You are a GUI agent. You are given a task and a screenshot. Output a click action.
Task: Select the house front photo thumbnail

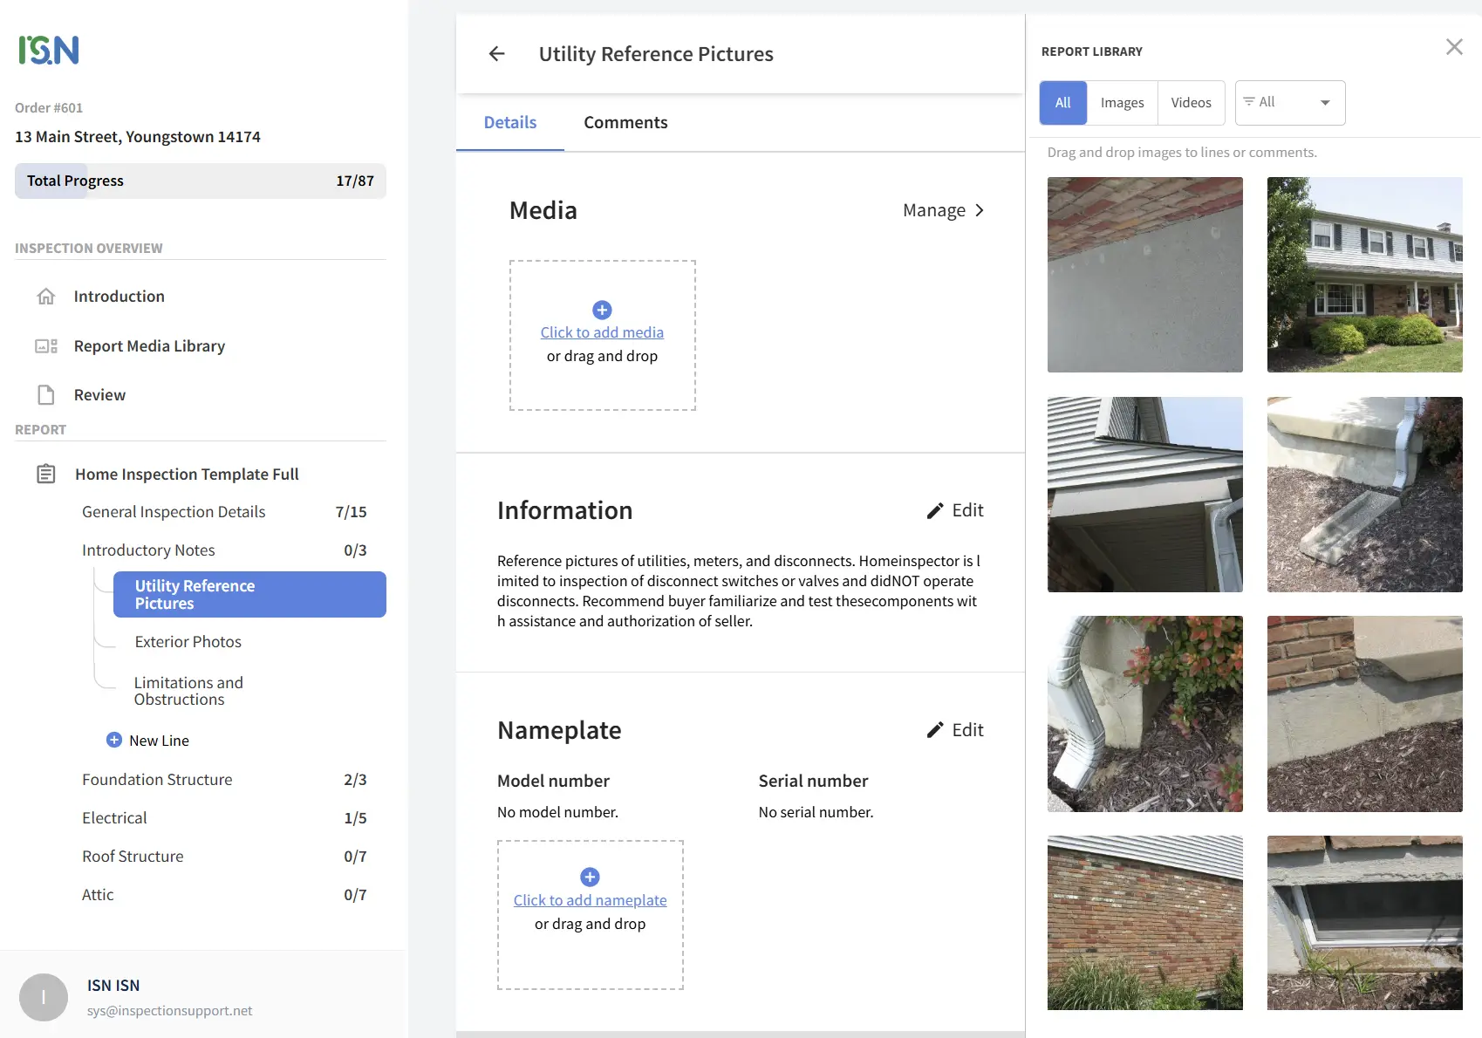[1364, 275]
